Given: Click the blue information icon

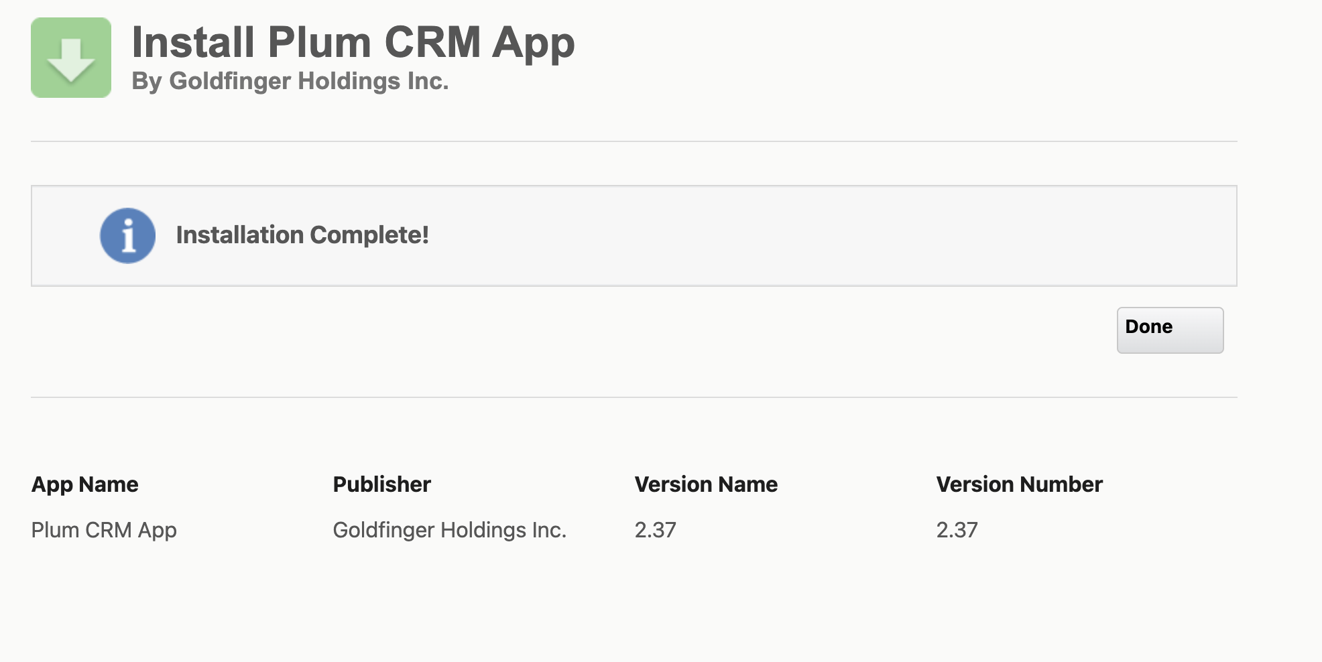Looking at the screenshot, I should coord(127,235).
